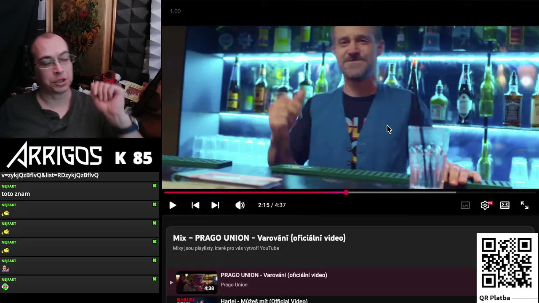
Task: Click the red progress bar scrubber
Action: pyautogui.click(x=346, y=192)
